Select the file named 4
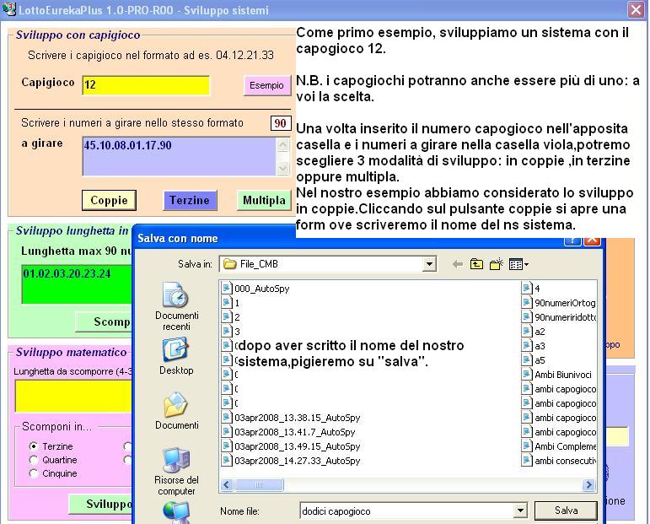The height and width of the screenshot is (524, 650). click(x=531, y=289)
